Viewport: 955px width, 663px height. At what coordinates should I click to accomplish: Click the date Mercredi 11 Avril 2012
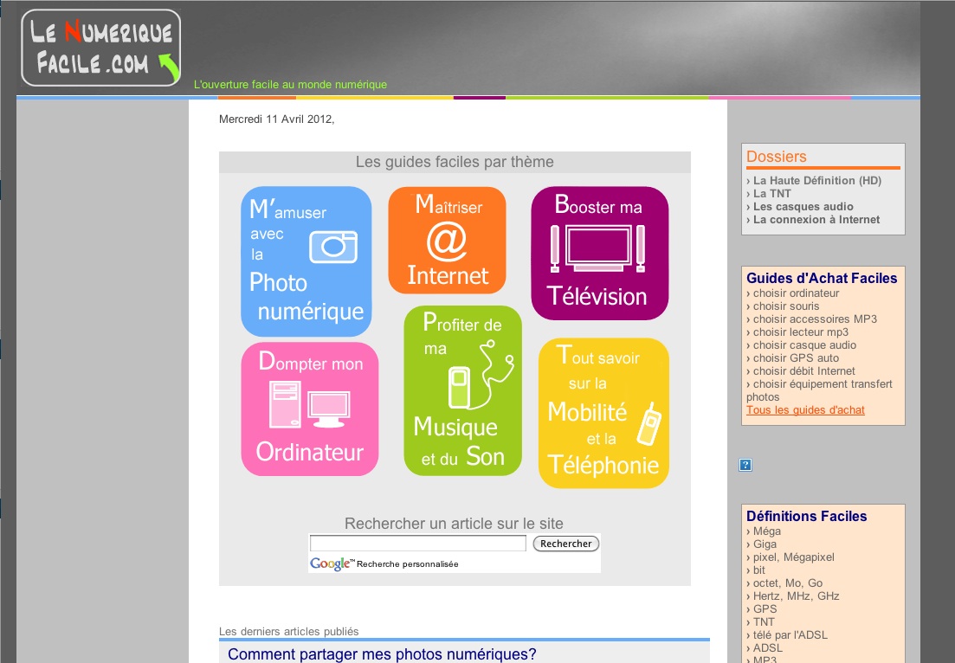[276, 119]
